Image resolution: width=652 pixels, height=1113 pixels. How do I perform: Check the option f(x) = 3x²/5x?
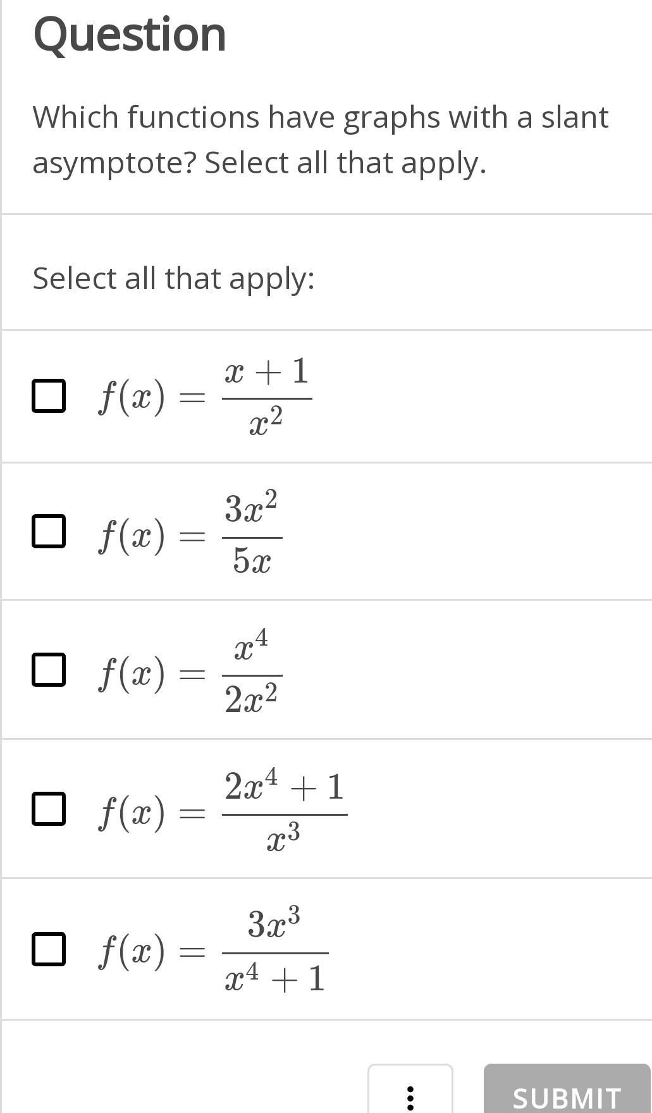(49, 530)
